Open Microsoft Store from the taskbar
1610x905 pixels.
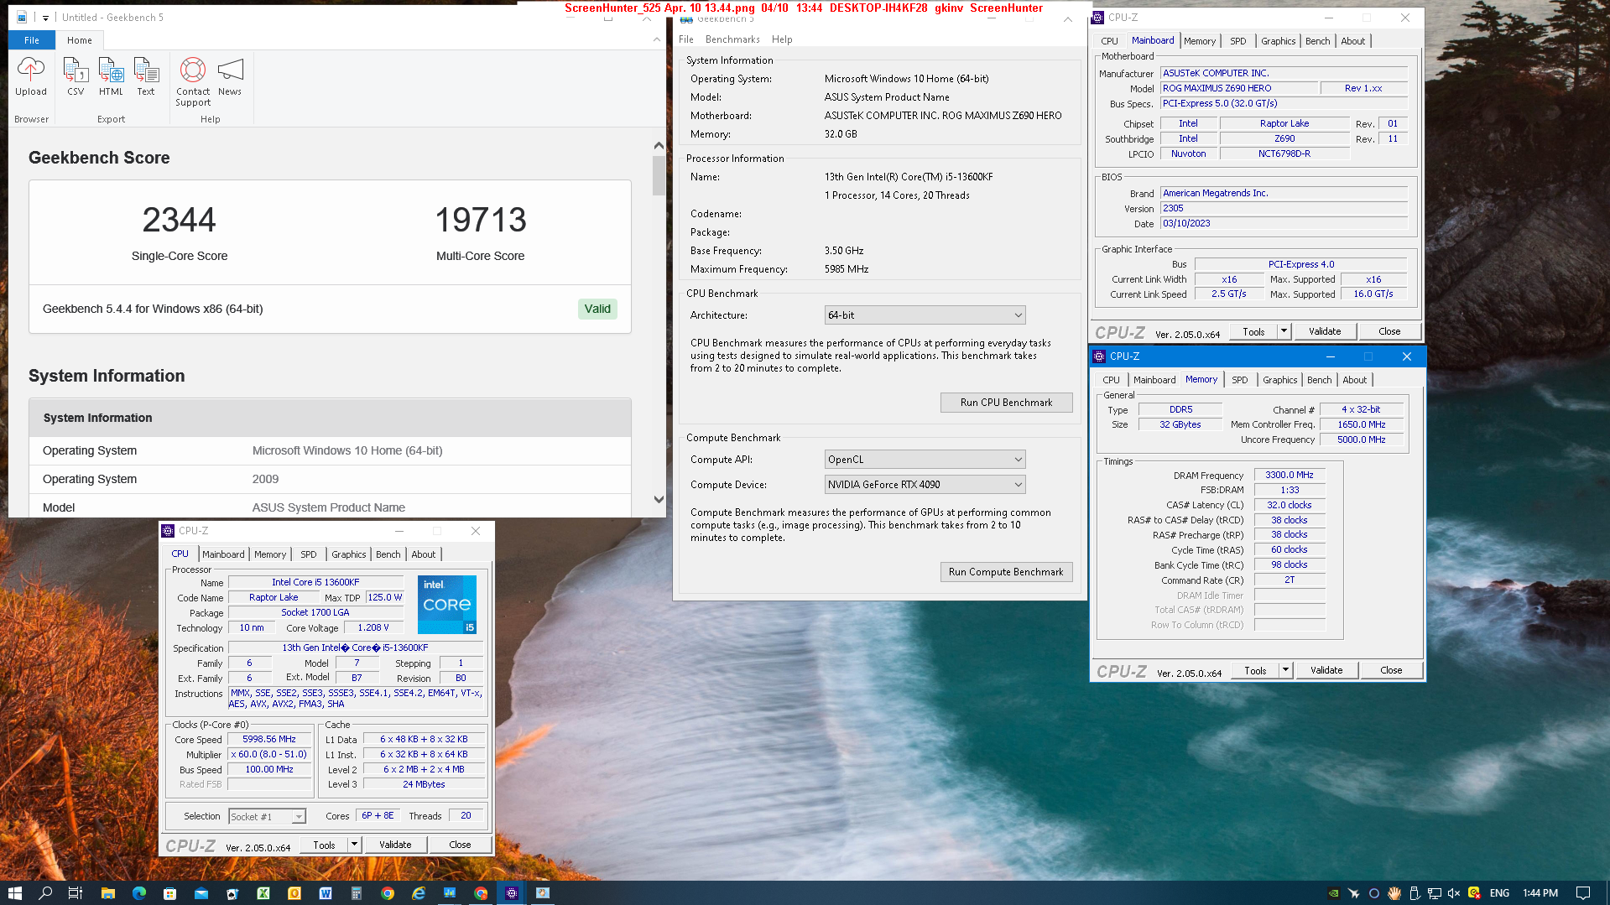169,893
